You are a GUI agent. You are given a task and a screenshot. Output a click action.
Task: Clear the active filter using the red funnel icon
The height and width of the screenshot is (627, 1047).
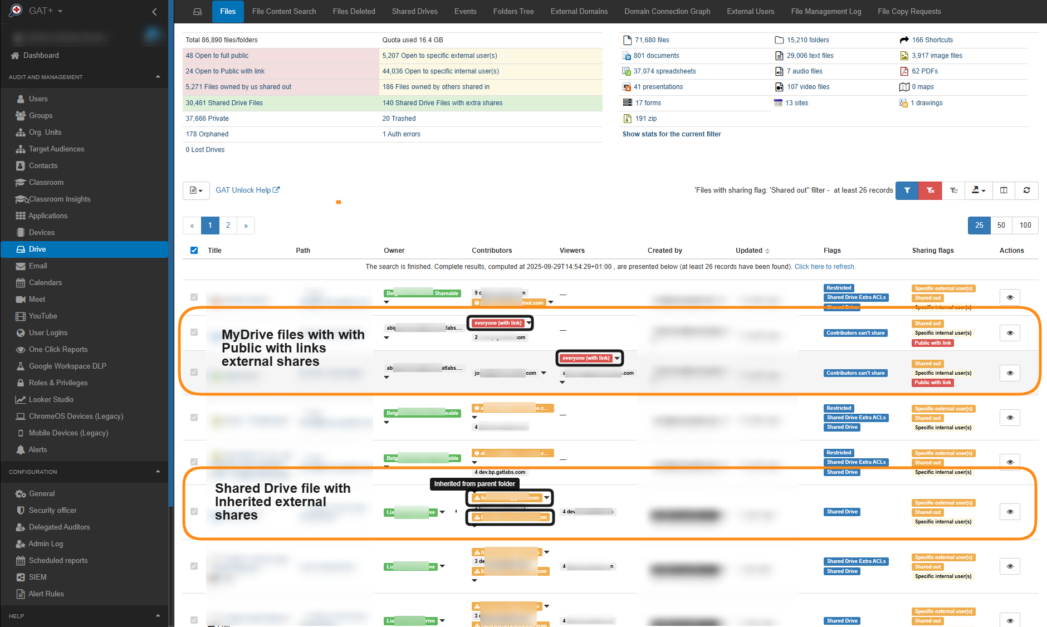[929, 190]
